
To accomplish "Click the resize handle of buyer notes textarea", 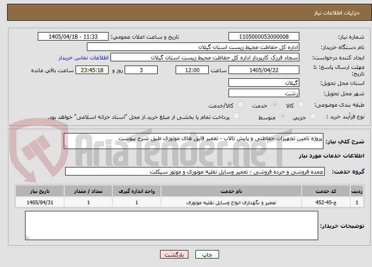I will pyautogui.click(x=27, y=238).
